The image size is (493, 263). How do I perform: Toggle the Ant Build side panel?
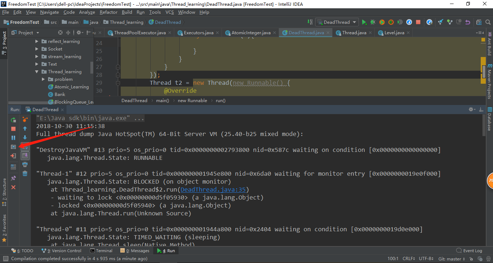[x=489, y=44]
